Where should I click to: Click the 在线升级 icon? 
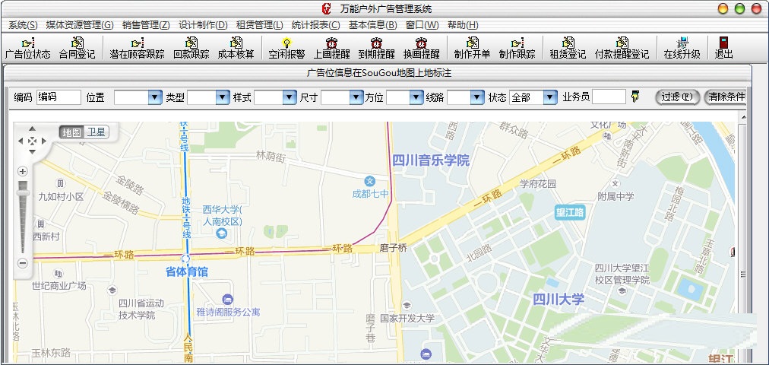tap(682, 43)
